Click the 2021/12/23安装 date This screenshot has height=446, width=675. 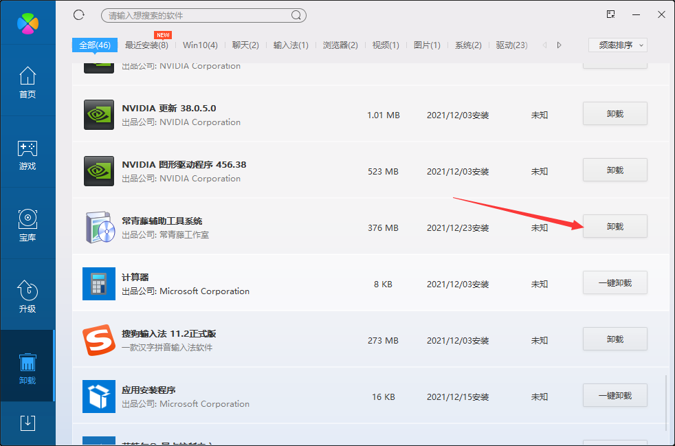coord(458,227)
